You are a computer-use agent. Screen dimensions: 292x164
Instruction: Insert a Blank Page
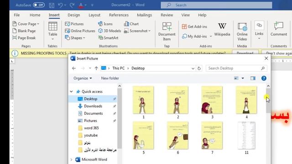[x=24, y=31]
